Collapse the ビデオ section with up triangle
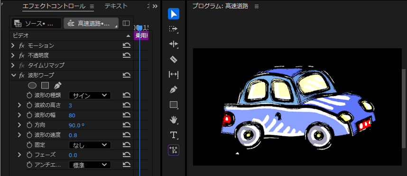The width and height of the screenshot is (407, 176). point(128,35)
